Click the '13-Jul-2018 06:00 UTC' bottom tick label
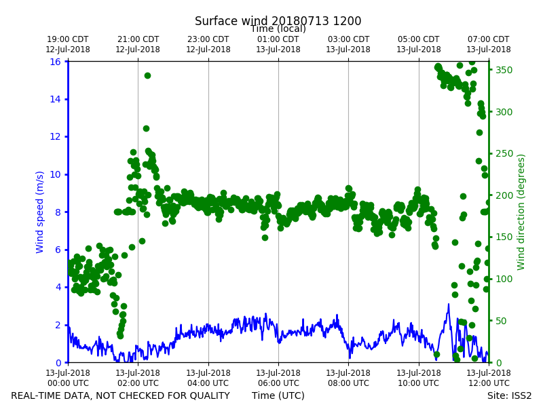Screen dimensions: 543x407 tap(278, 378)
